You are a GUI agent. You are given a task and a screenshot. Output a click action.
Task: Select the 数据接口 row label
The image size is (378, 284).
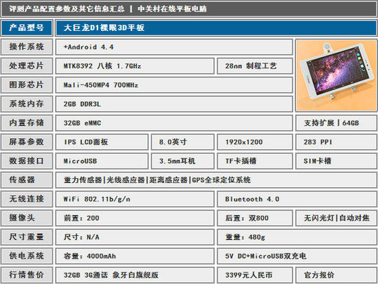[x=27, y=161]
